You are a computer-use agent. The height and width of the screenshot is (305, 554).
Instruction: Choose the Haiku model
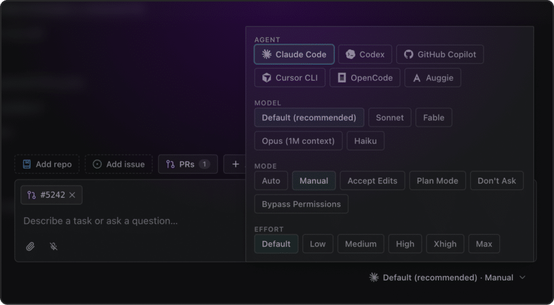[366, 141]
